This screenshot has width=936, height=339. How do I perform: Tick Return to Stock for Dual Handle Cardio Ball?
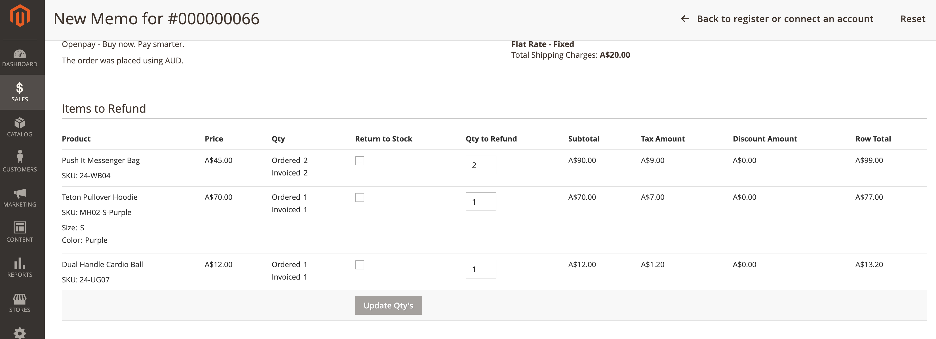[359, 265]
